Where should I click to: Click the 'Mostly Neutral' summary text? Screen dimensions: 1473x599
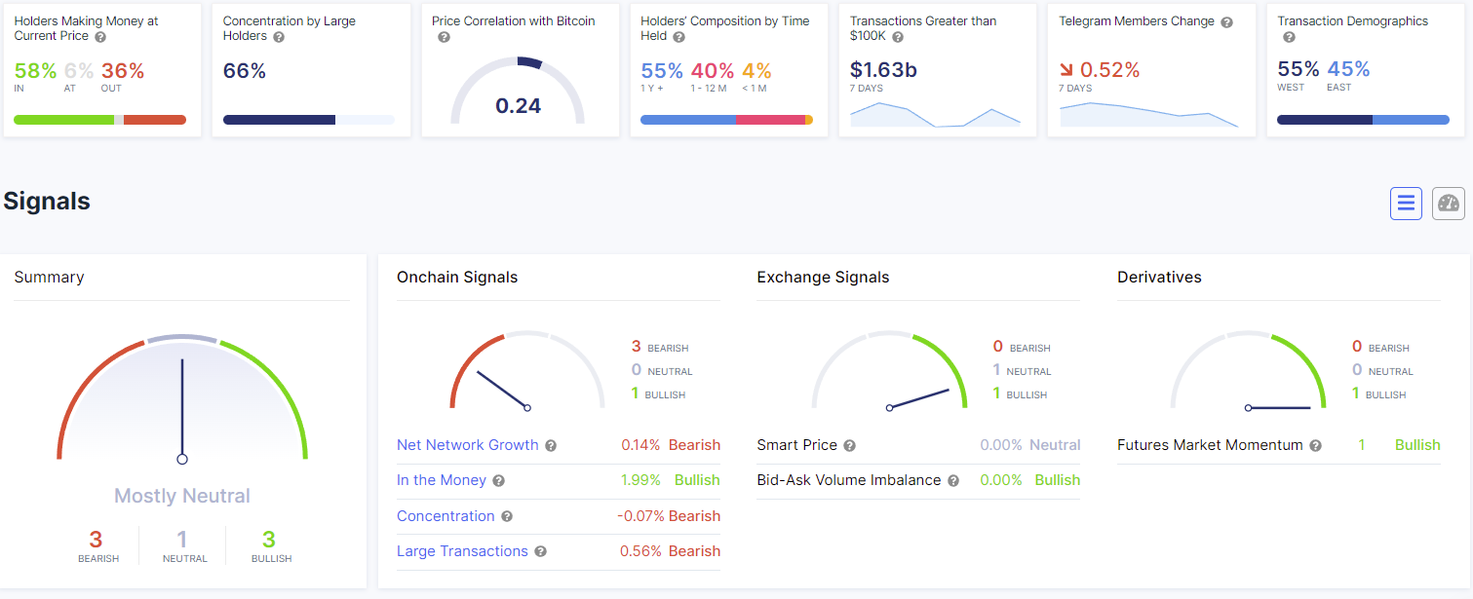[182, 496]
